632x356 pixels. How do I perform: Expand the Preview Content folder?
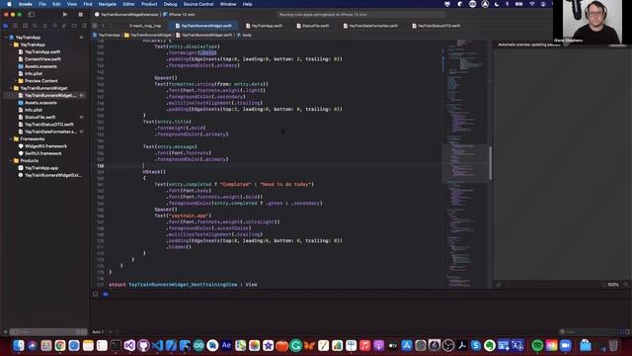[16, 81]
